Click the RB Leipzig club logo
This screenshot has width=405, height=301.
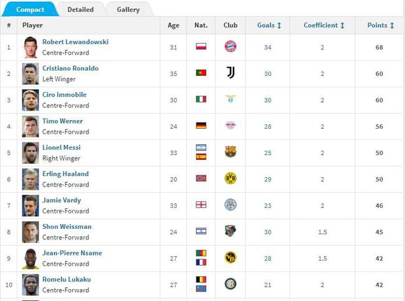(x=231, y=126)
